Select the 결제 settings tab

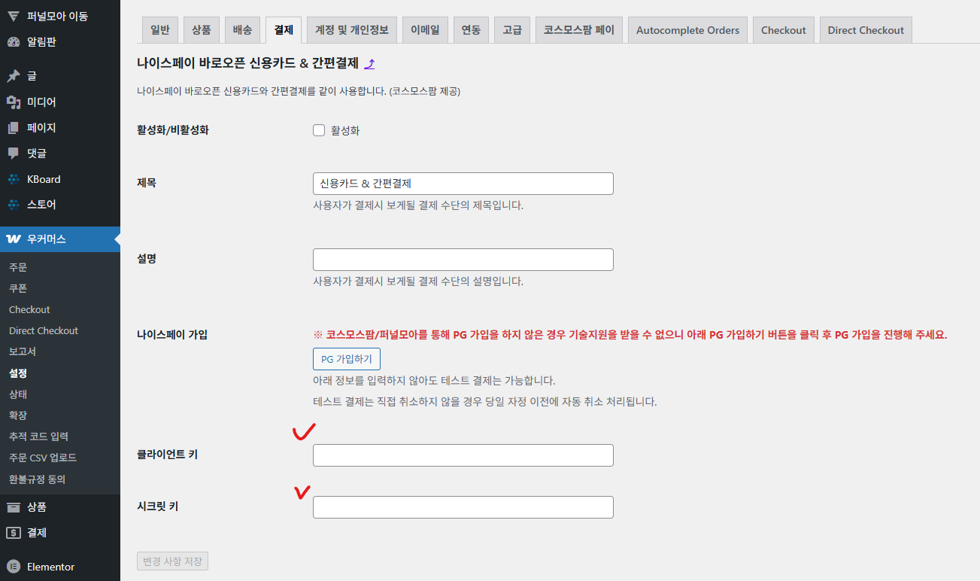coord(284,30)
